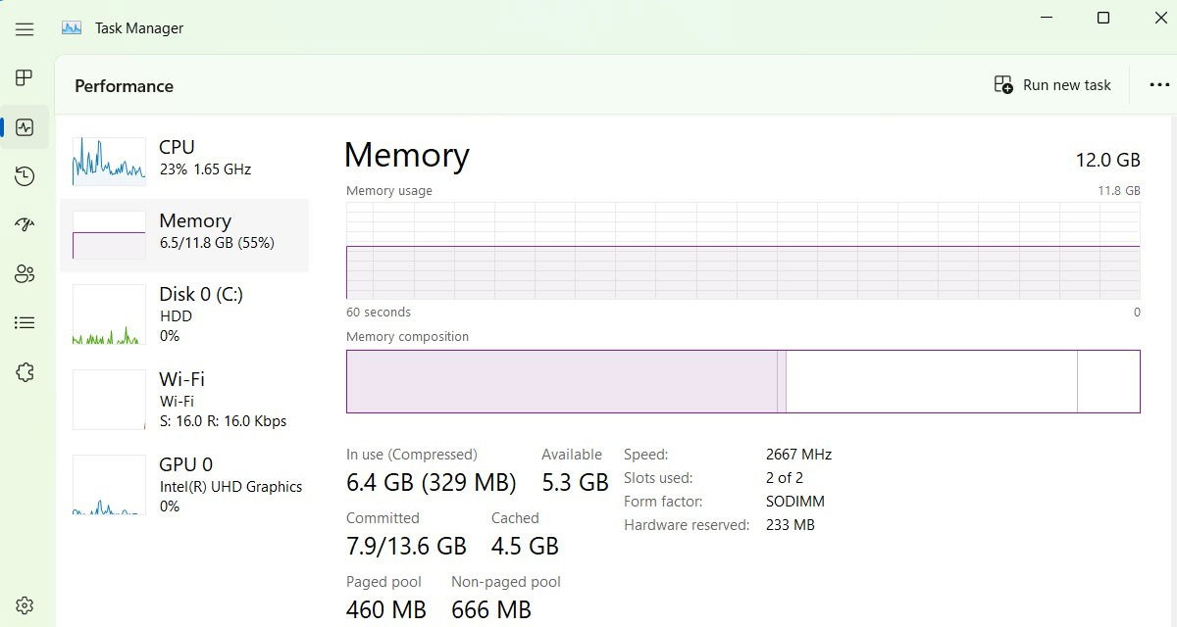1177x627 pixels.
Task: Click the Memory composition bar
Action: [x=742, y=381]
